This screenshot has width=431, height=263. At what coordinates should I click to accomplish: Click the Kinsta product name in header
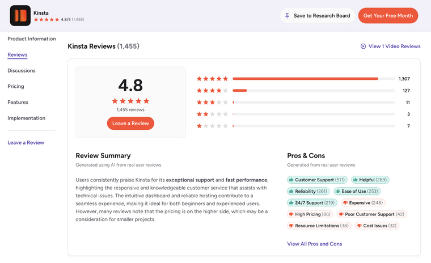41,13
